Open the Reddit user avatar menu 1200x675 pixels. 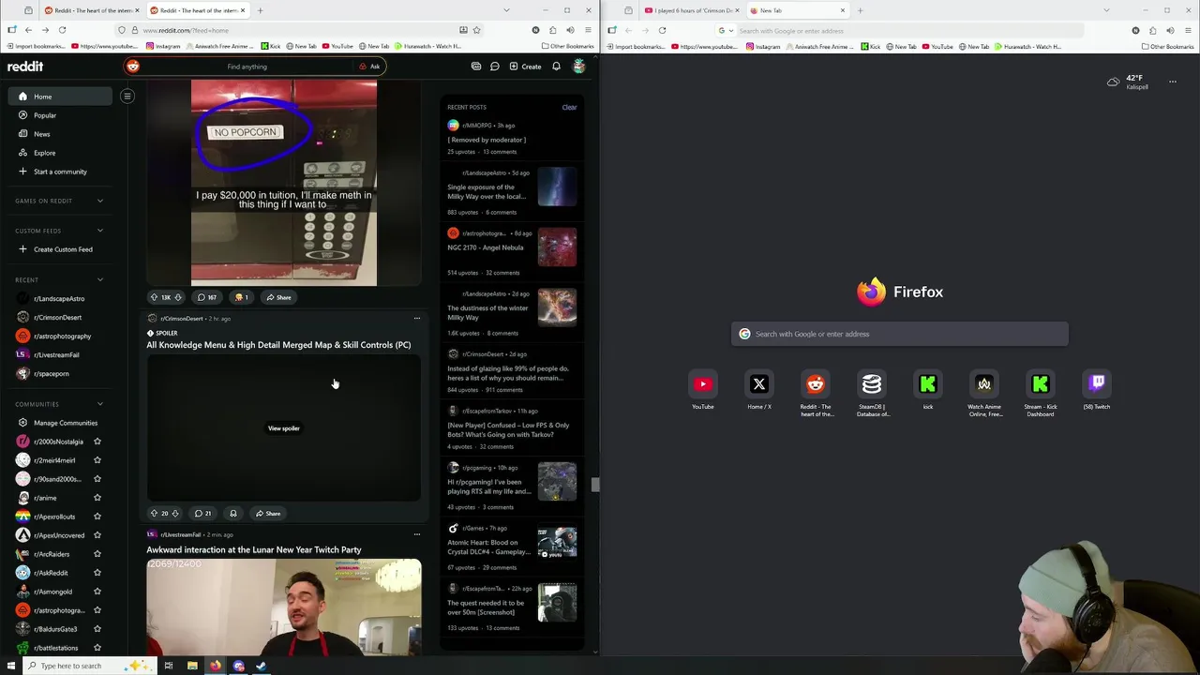(x=579, y=67)
